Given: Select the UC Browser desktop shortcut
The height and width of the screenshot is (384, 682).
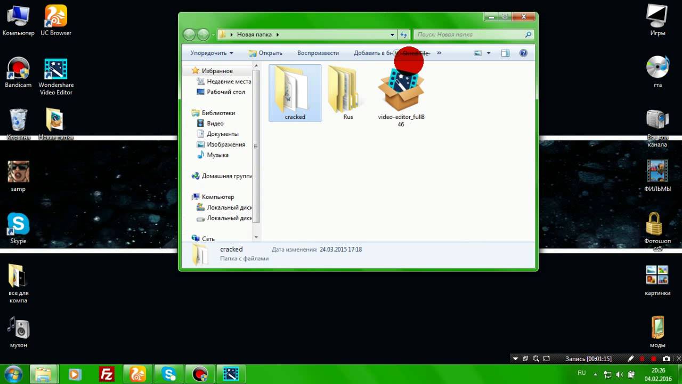Looking at the screenshot, I should click(56, 20).
